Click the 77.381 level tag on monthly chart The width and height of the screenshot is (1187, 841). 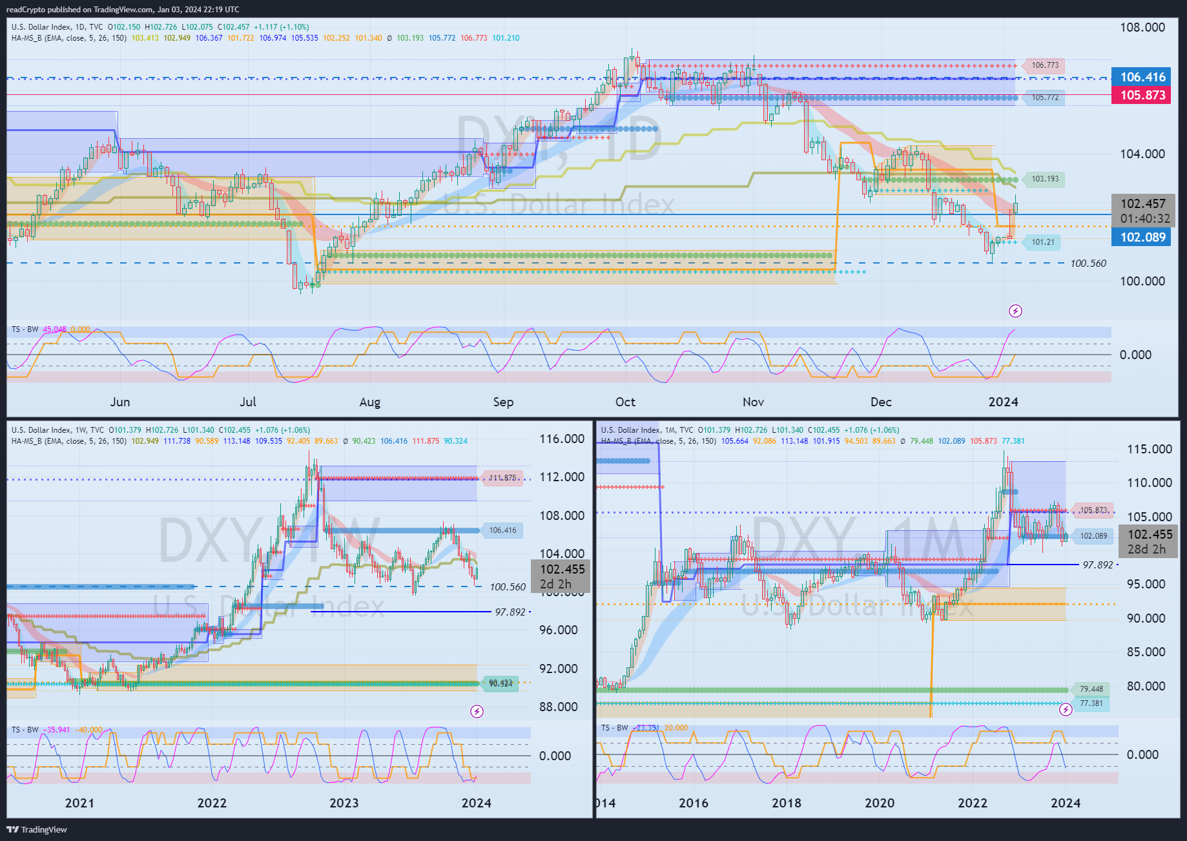coord(1091,703)
